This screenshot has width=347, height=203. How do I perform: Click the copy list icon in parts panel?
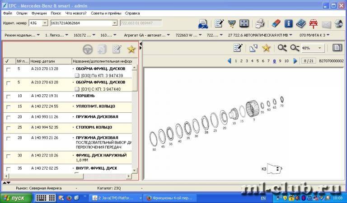pyautogui.click(x=102, y=49)
